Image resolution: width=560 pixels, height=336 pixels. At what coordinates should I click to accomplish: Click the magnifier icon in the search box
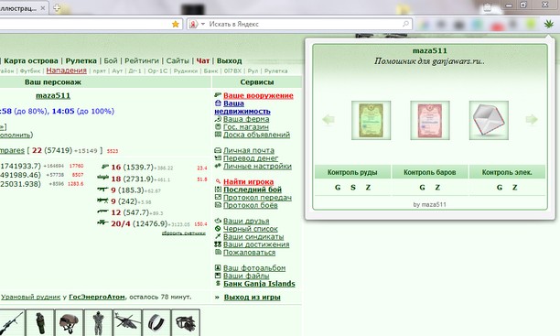click(405, 24)
